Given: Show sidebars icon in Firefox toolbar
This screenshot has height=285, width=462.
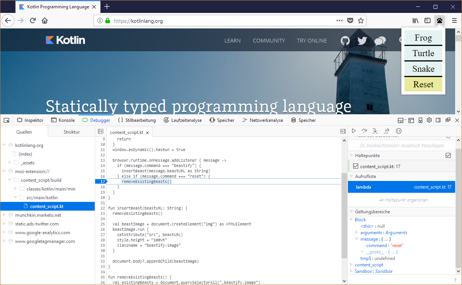Looking at the screenshot, I should coord(428,20).
